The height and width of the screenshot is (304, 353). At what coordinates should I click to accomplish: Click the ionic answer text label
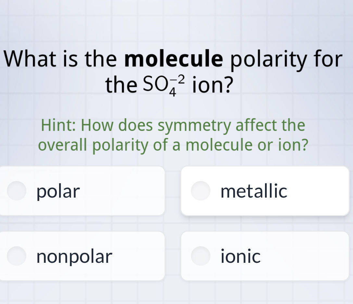pos(240,256)
